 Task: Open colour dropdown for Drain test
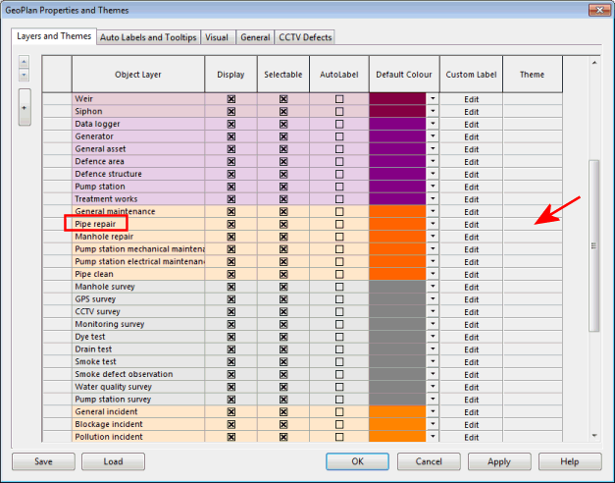[433, 349]
